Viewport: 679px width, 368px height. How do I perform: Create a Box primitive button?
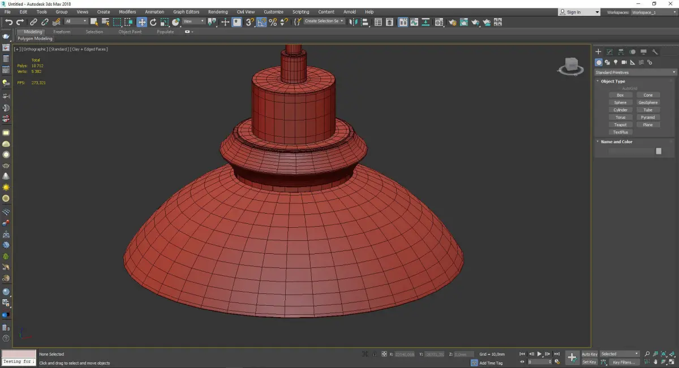point(620,95)
